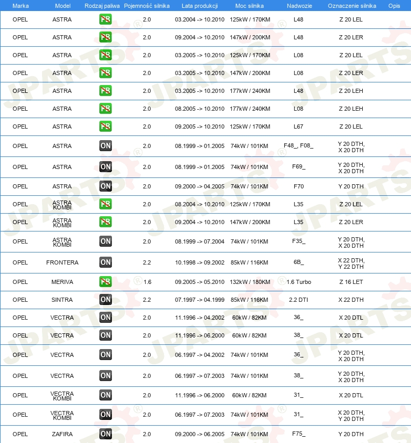Click production dates 09.2000 -> 06.2005
Image resolution: width=411 pixels, height=443 pixels.
199,434
